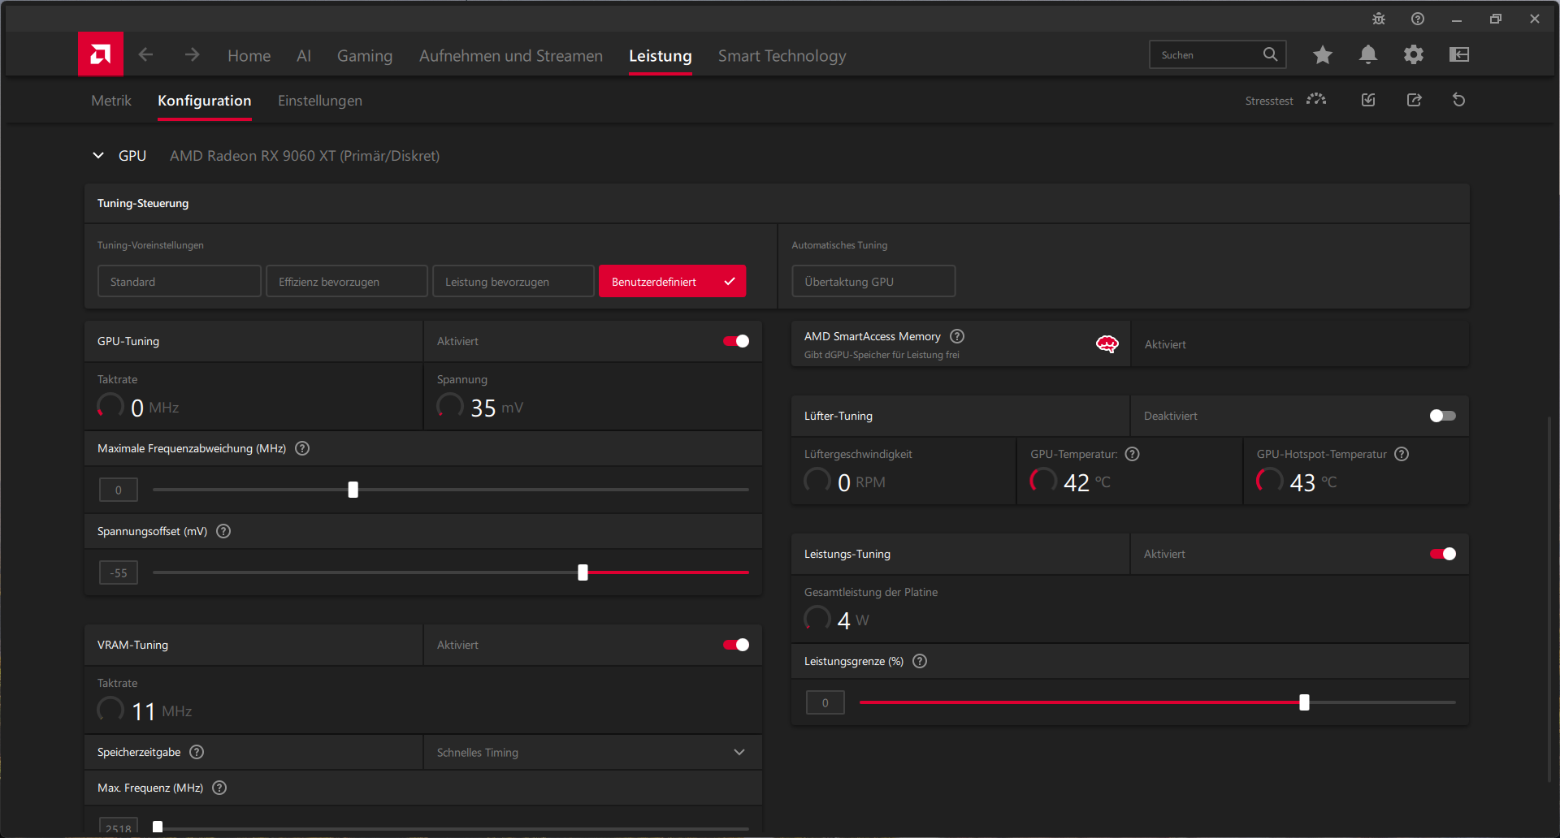Open help for Maximale Frequenzabweichung
1560x838 pixels.
(302, 448)
